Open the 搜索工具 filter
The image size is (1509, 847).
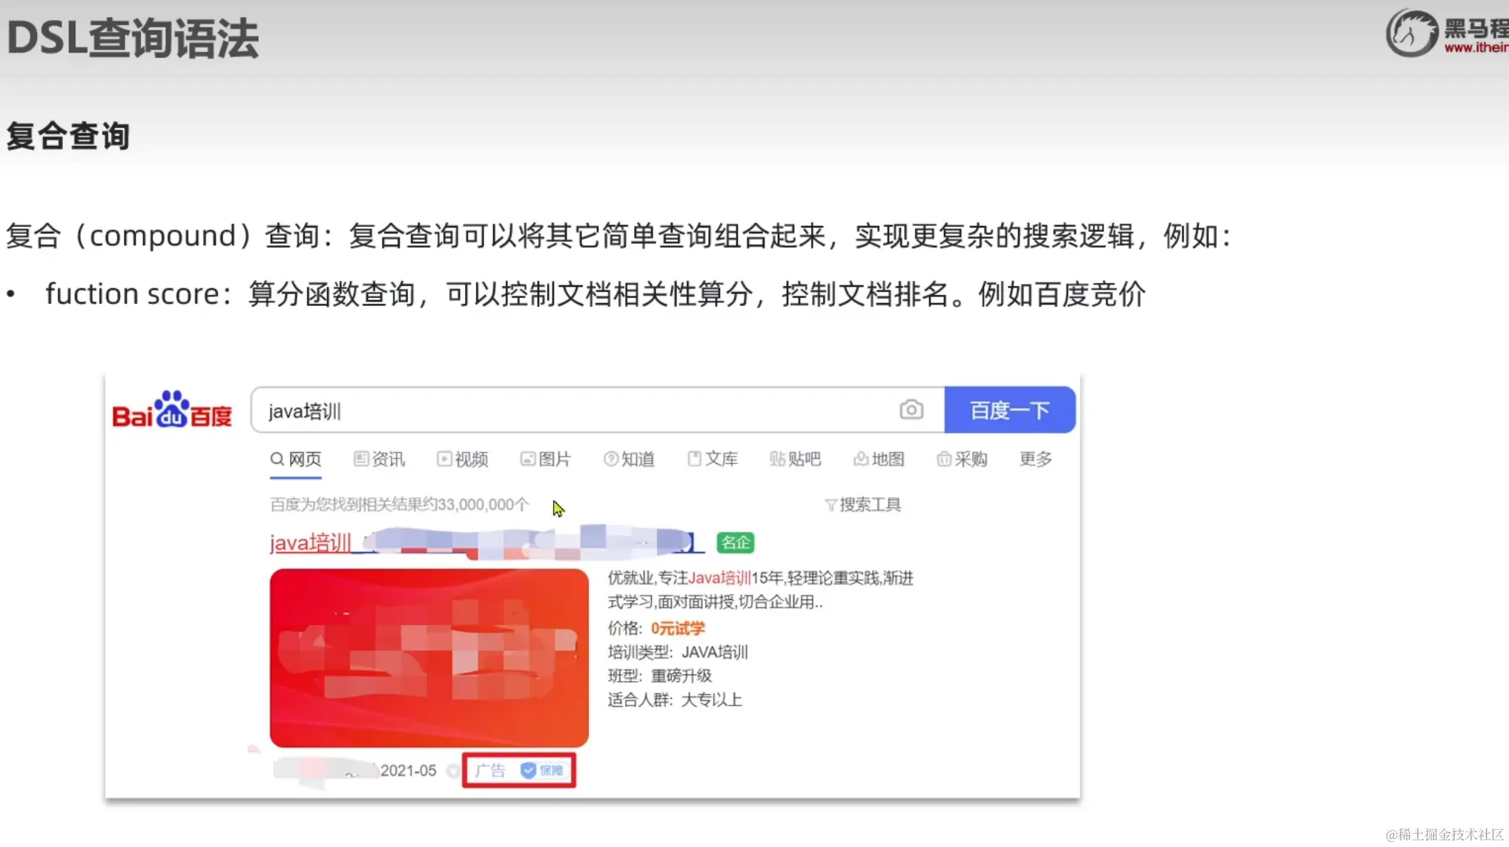[x=862, y=505]
